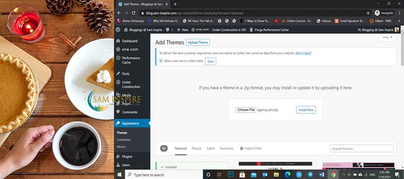The image size is (404, 179).
Task: Click Purge Performance Cache in admin bar
Action: (269, 30)
